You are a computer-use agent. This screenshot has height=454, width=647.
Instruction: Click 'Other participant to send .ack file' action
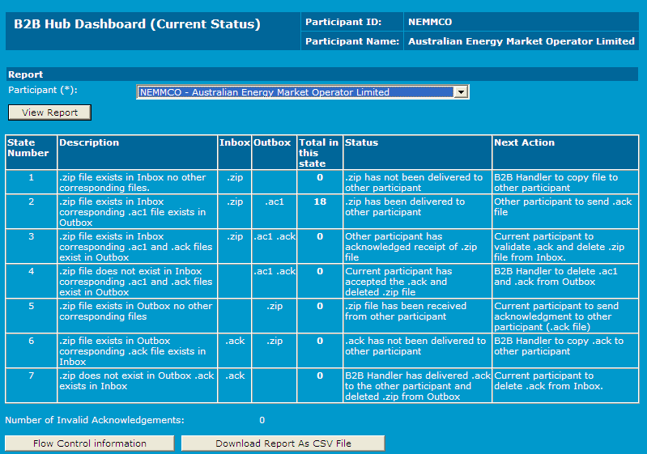pyautogui.click(x=563, y=206)
